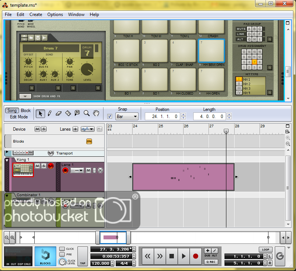Enable the Snap checkbox
This screenshot has width=296, height=271.
point(109,117)
